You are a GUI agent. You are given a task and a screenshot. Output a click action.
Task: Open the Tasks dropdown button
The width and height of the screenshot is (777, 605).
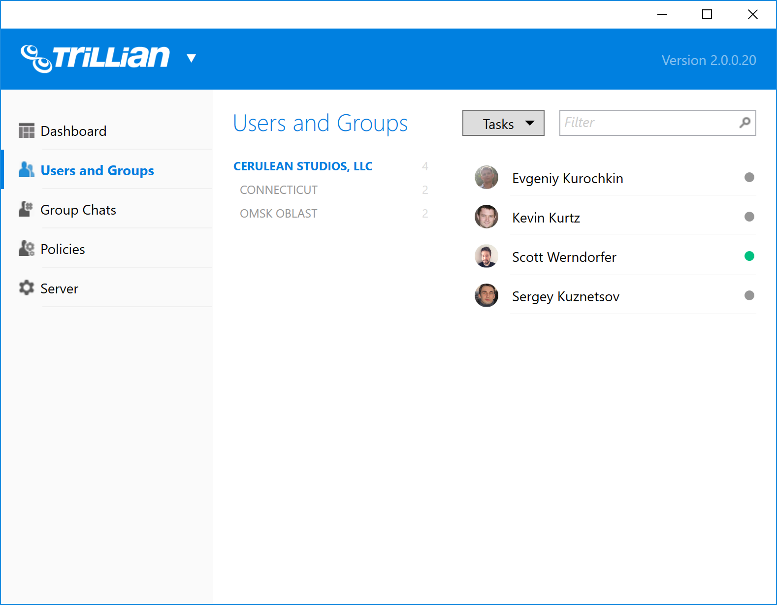503,124
